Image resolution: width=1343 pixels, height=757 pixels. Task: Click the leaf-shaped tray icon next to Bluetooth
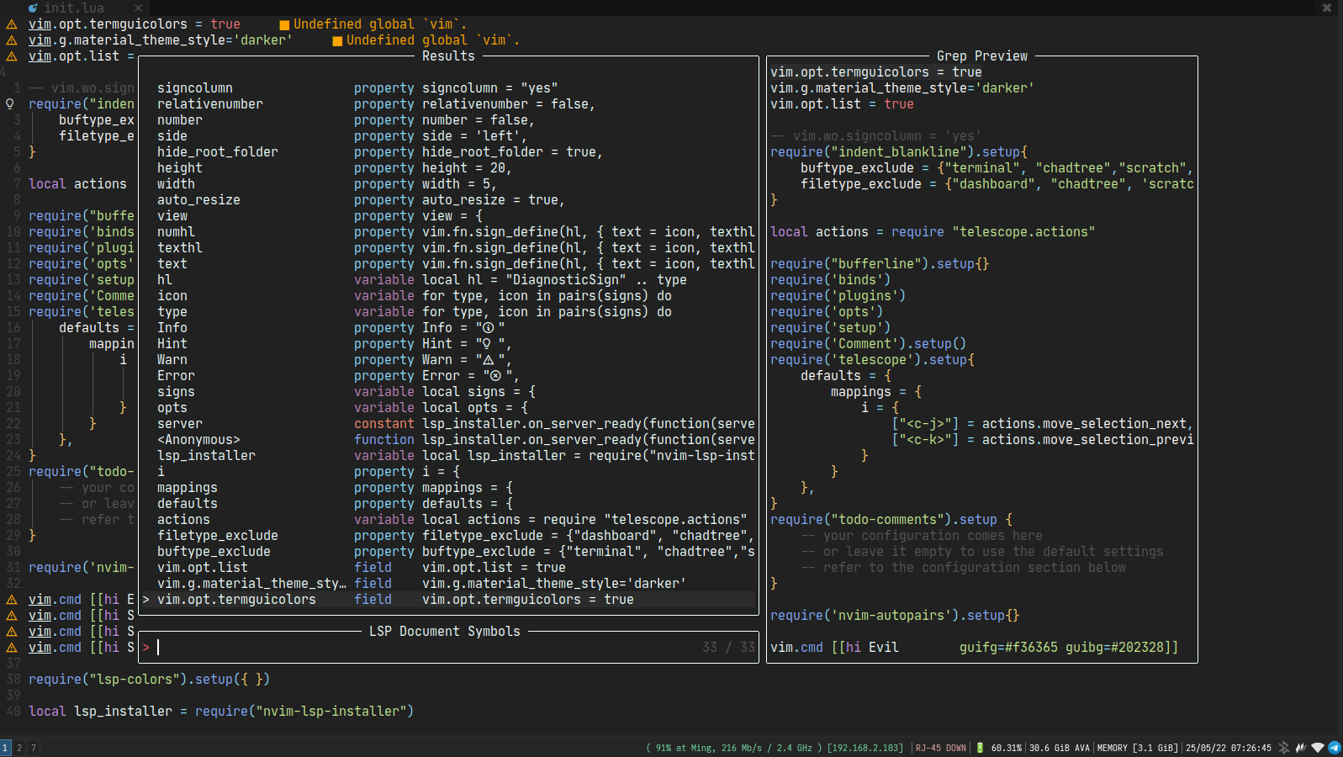[1301, 748]
